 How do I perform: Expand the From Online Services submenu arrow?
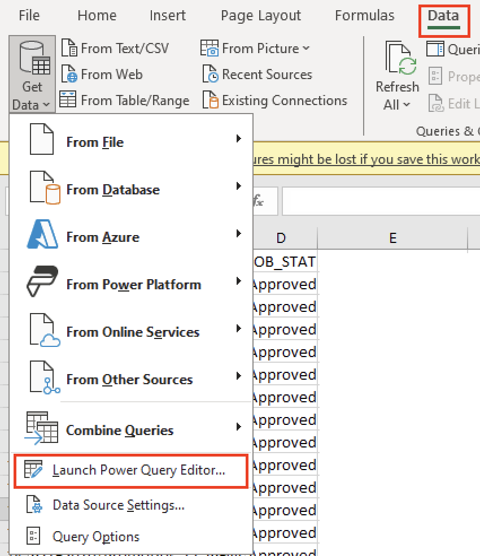point(238,328)
